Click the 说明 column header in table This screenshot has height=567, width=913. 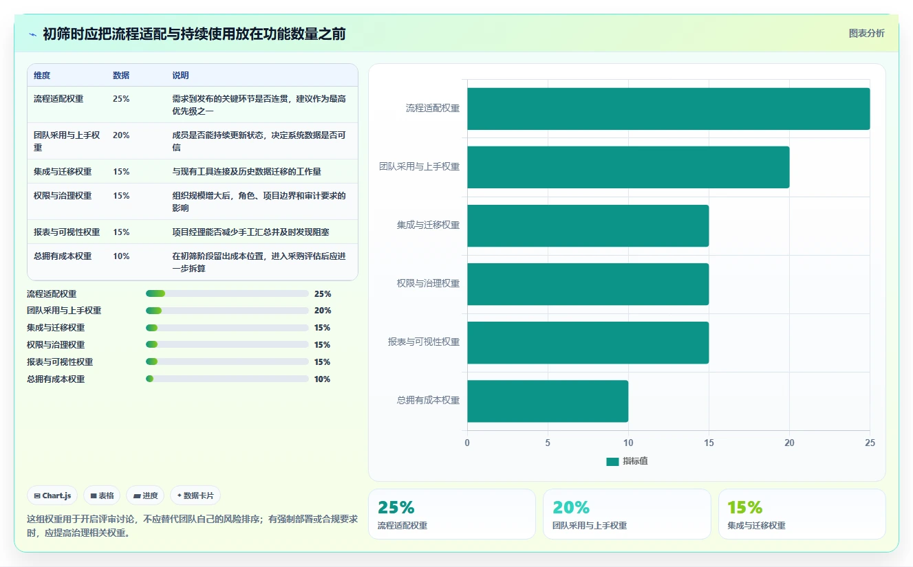180,76
